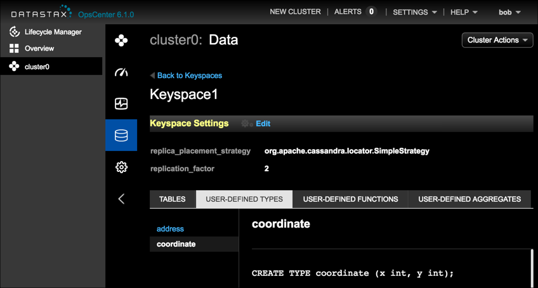
Task: Expand the Help menu
Action: coord(464,12)
